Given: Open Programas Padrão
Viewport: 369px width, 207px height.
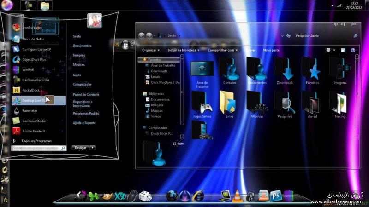Looking at the screenshot, I should point(86,113).
